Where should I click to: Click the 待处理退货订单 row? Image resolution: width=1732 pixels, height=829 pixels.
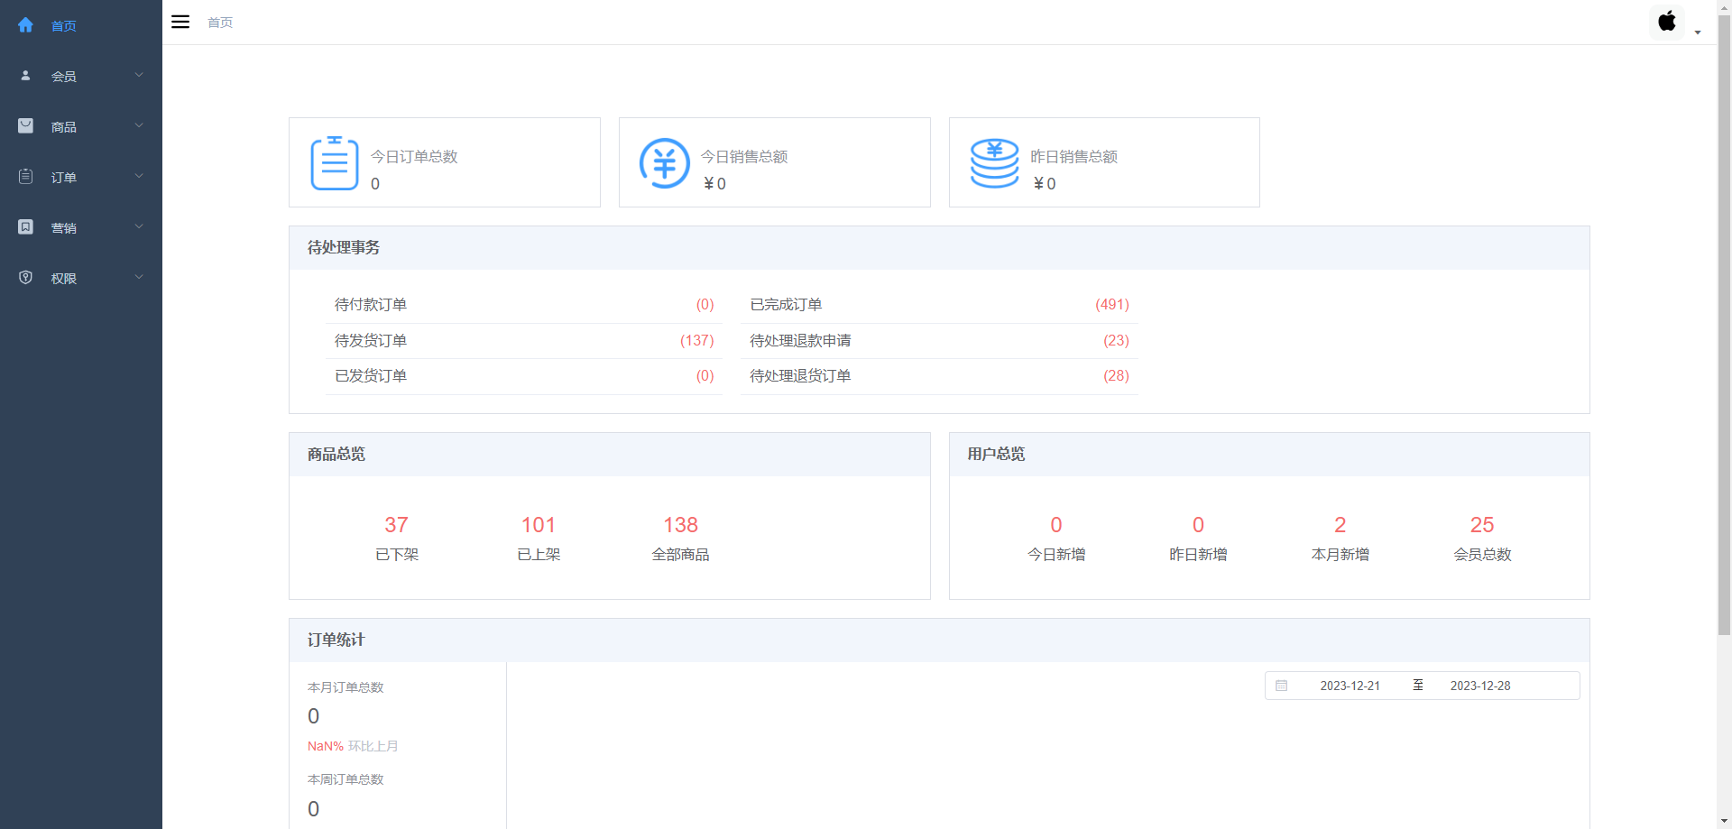pos(939,376)
